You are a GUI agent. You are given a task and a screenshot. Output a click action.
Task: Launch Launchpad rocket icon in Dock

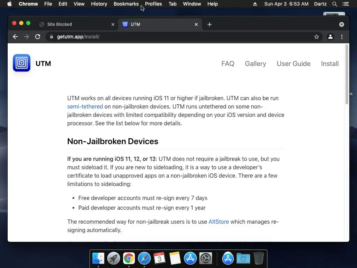pyautogui.click(x=114, y=259)
